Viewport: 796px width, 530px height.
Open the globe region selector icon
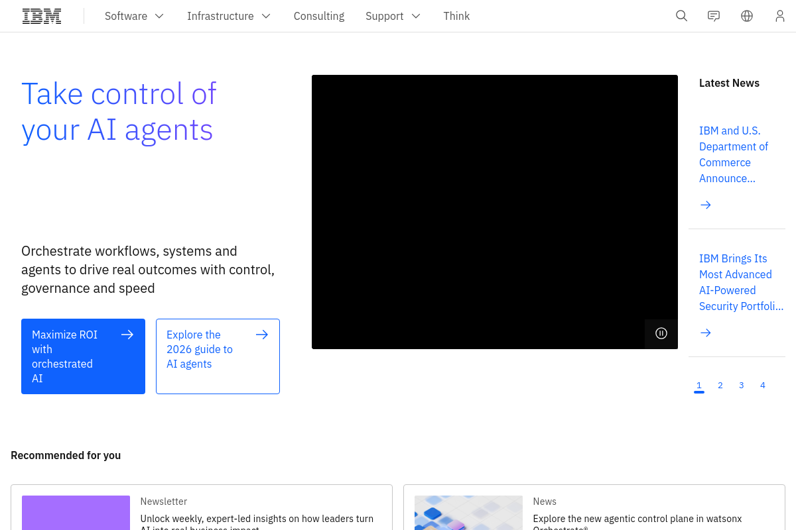[747, 16]
